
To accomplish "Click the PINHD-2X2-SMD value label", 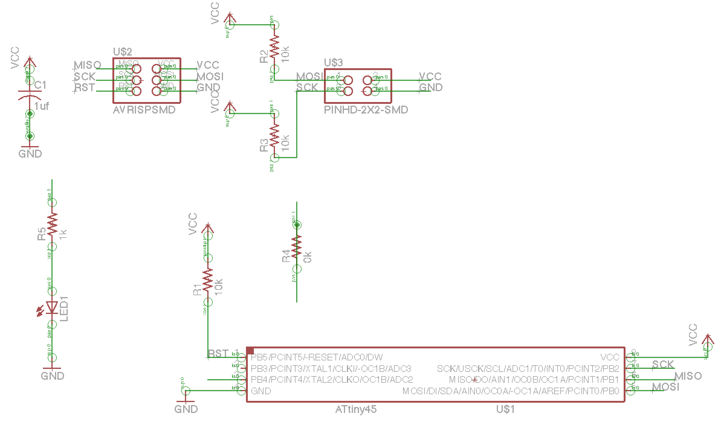I will (x=366, y=110).
